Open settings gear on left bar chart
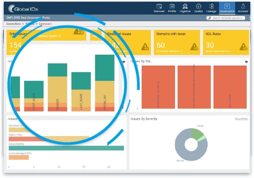The image size is (254, 178). (x=124, y=62)
